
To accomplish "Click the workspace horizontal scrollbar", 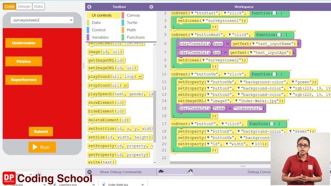I will click(220, 163).
